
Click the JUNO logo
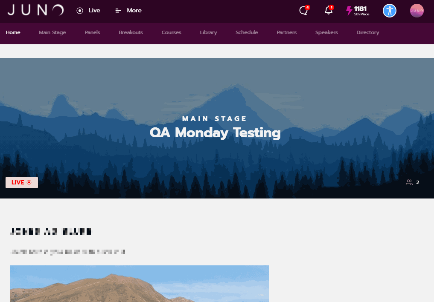(36, 10)
